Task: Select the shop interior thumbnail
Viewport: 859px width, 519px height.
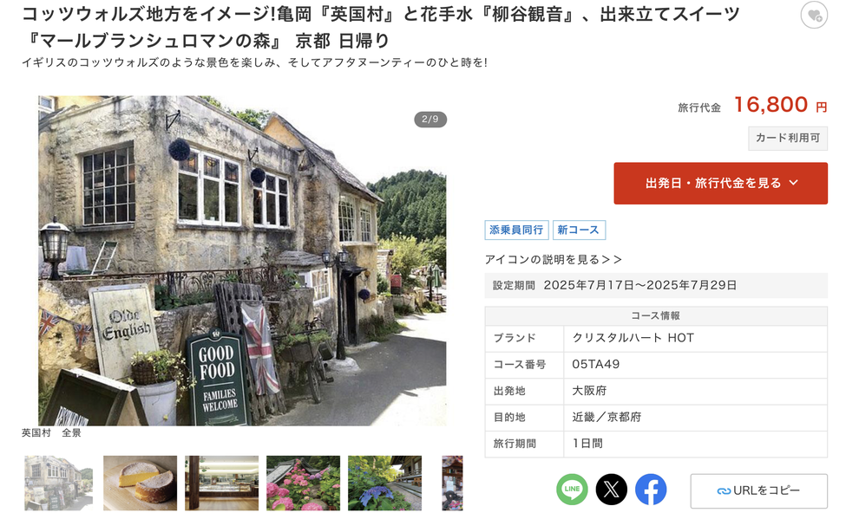Action: point(222,483)
